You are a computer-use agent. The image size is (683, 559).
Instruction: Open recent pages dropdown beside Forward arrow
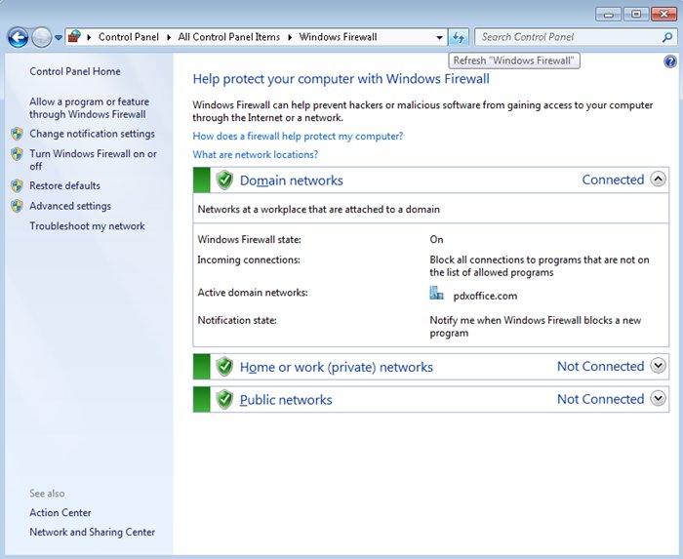tap(58, 38)
